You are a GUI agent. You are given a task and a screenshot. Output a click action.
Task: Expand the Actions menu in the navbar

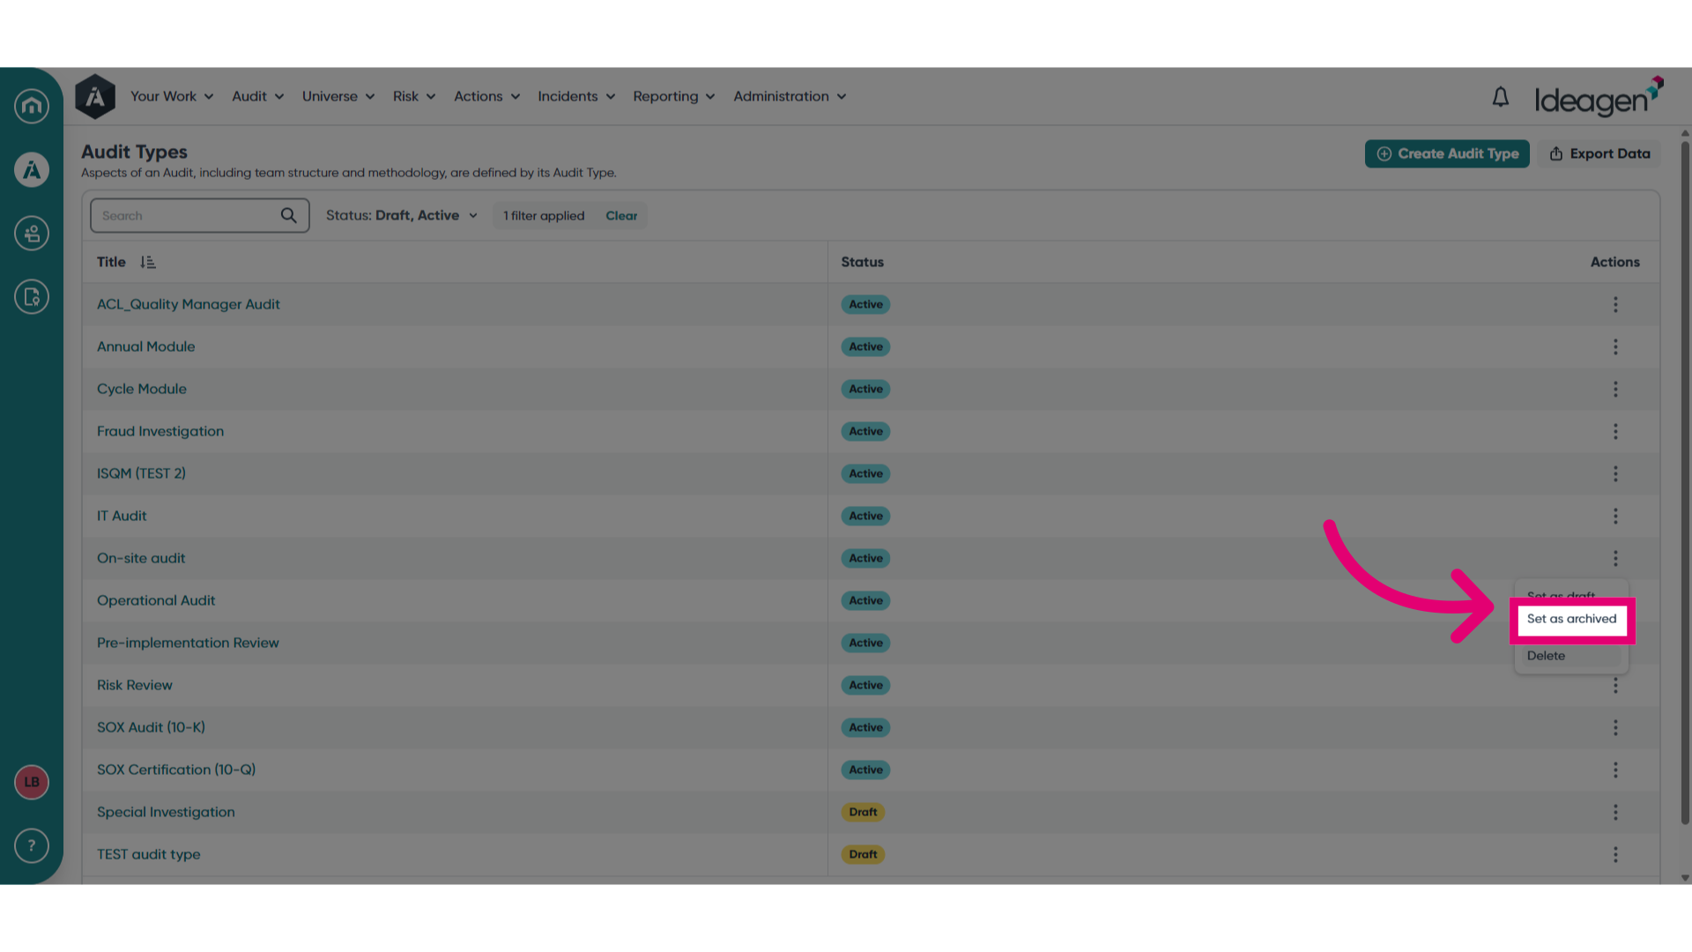[486, 97]
